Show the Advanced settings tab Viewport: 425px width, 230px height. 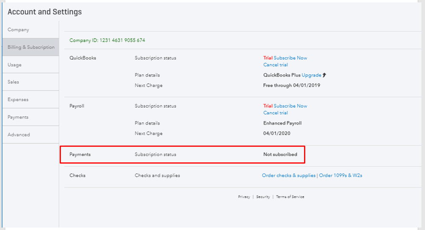click(x=19, y=135)
